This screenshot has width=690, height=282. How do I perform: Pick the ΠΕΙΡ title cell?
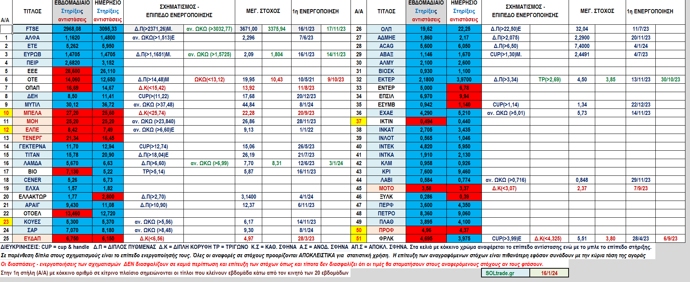tap(32, 63)
